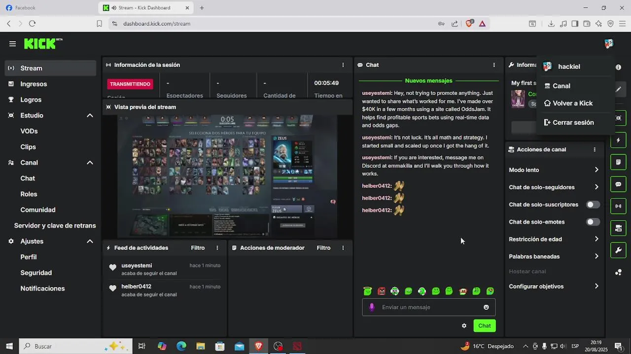
Task: Open the Filtro dropdown in Acciones de moderador
Action: (323, 248)
